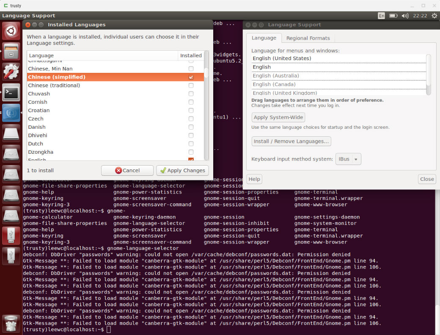Sort by the Installed column header
The image size is (440, 335).
[x=191, y=55]
